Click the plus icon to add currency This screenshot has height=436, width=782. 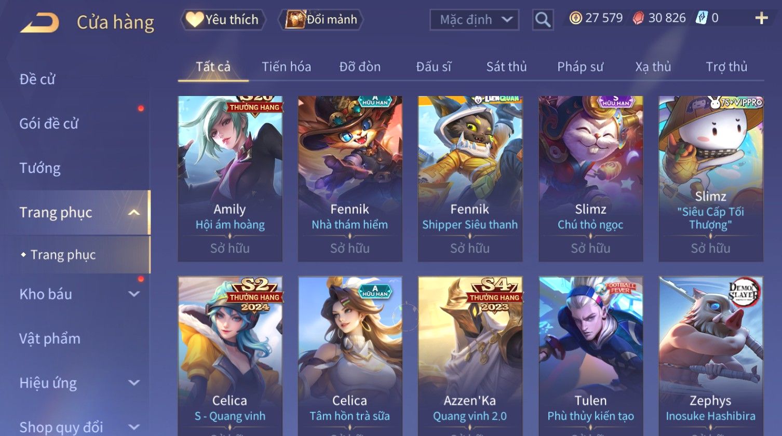coord(761,19)
